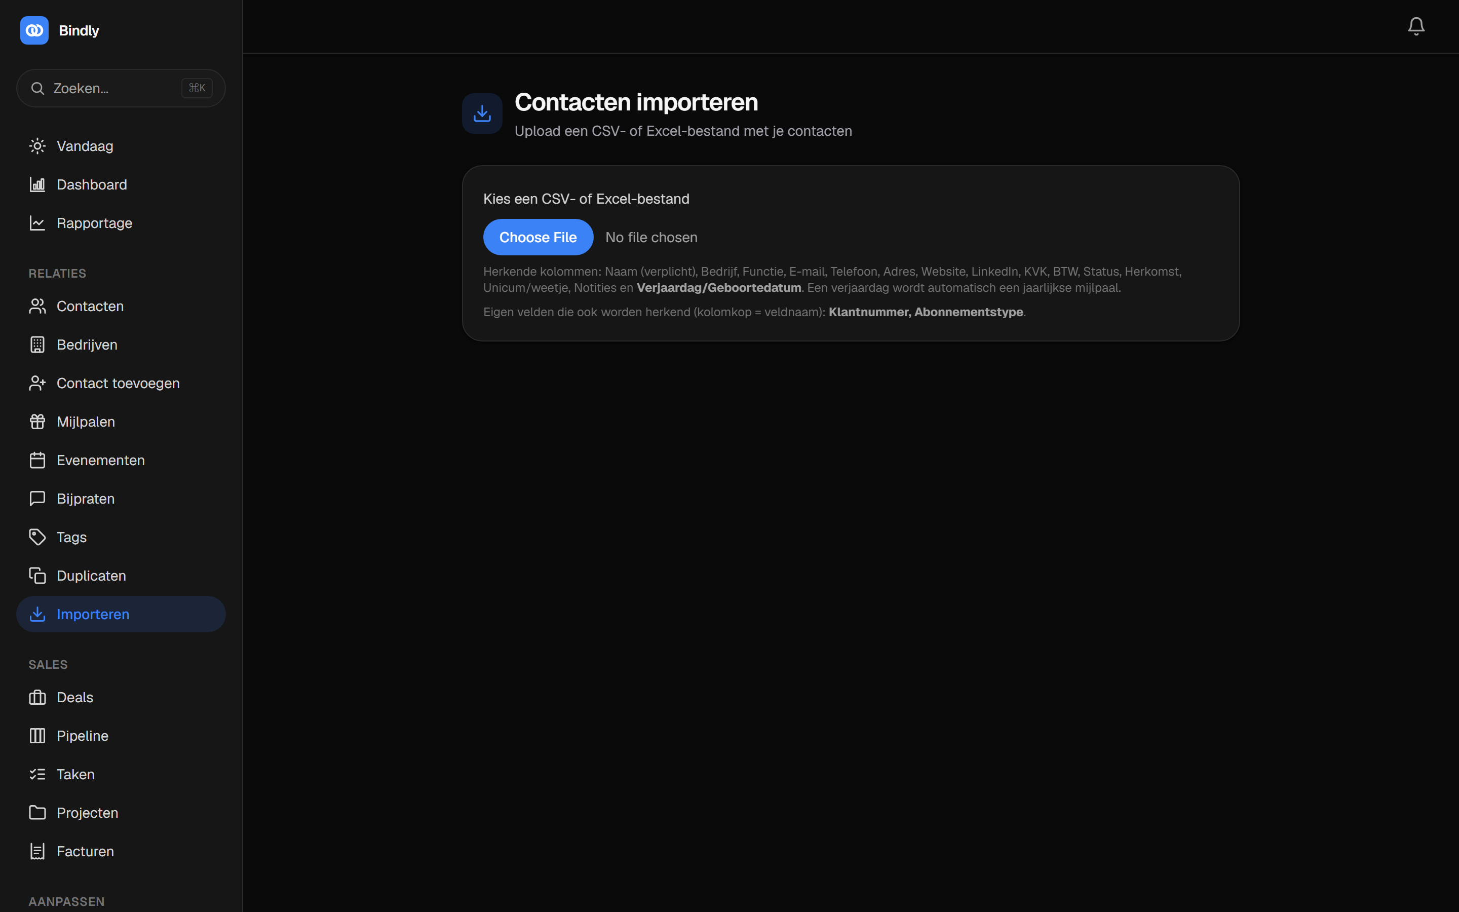Viewport: 1459px width, 912px height.
Task: Click the Contacten people icon
Action: (x=37, y=307)
